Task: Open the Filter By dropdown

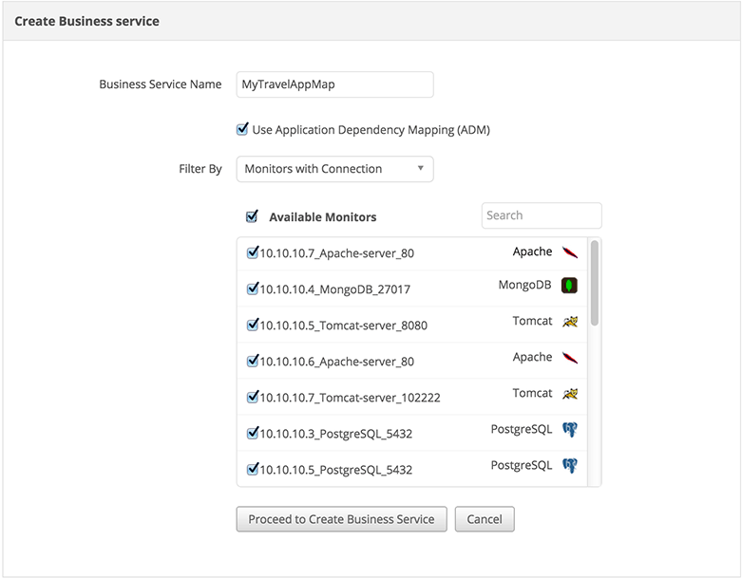Action: 334,169
